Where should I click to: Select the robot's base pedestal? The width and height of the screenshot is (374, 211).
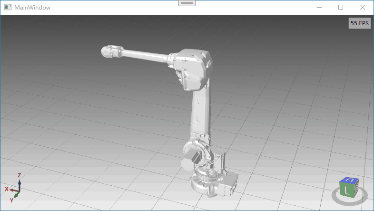click(x=214, y=185)
